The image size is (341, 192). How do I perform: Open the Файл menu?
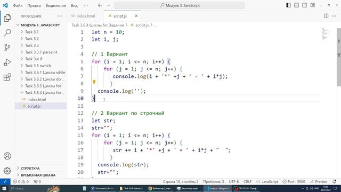click(x=18, y=5)
